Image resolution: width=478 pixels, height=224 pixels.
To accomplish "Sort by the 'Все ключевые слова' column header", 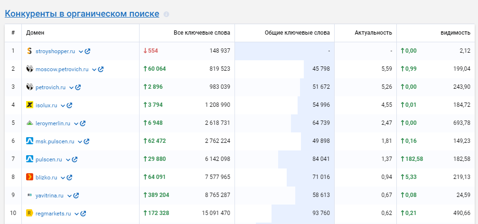I will click(202, 33).
